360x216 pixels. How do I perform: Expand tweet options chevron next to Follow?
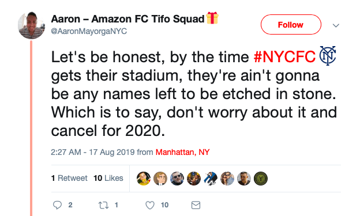pyautogui.click(x=336, y=25)
